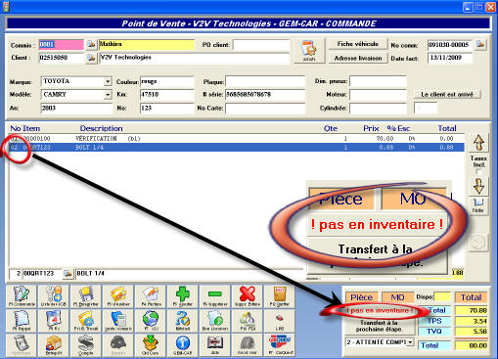Viewport: 498px width, 359px height.
Task: Click the client name field V2V Technologies
Action: (x=194, y=58)
